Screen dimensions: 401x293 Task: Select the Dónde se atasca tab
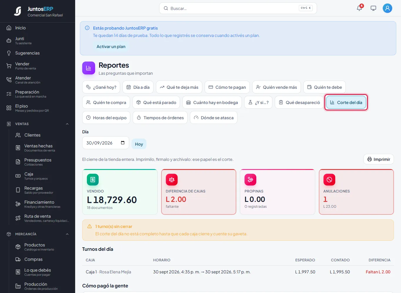point(214,117)
